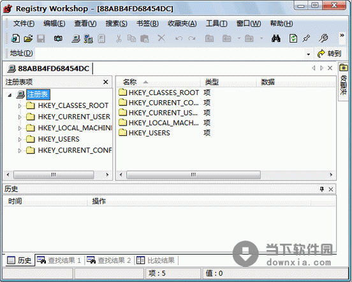Expand HKEY_CLASSES_ROOT in the tree
The height and width of the screenshot is (282, 352).
[20, 106]
